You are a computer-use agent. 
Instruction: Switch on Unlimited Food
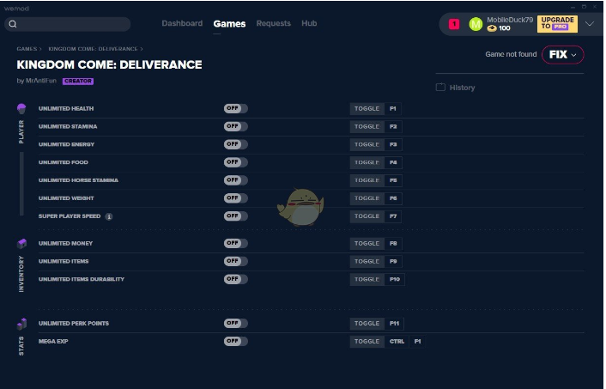[x=235, y=162]
